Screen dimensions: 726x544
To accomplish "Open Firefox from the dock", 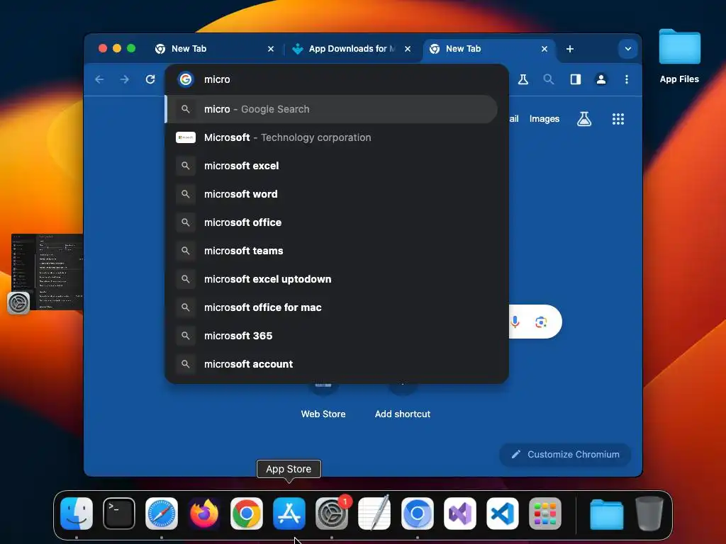I will 204,514.
